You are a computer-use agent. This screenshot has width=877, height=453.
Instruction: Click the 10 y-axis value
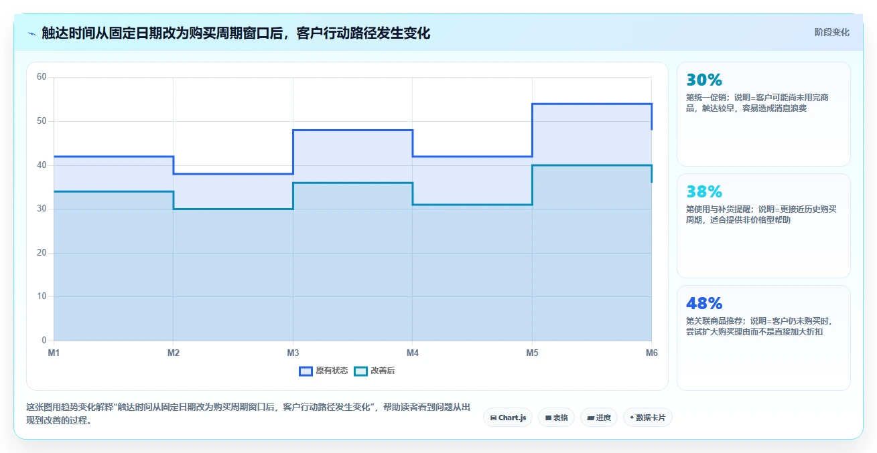click(42, 296)
